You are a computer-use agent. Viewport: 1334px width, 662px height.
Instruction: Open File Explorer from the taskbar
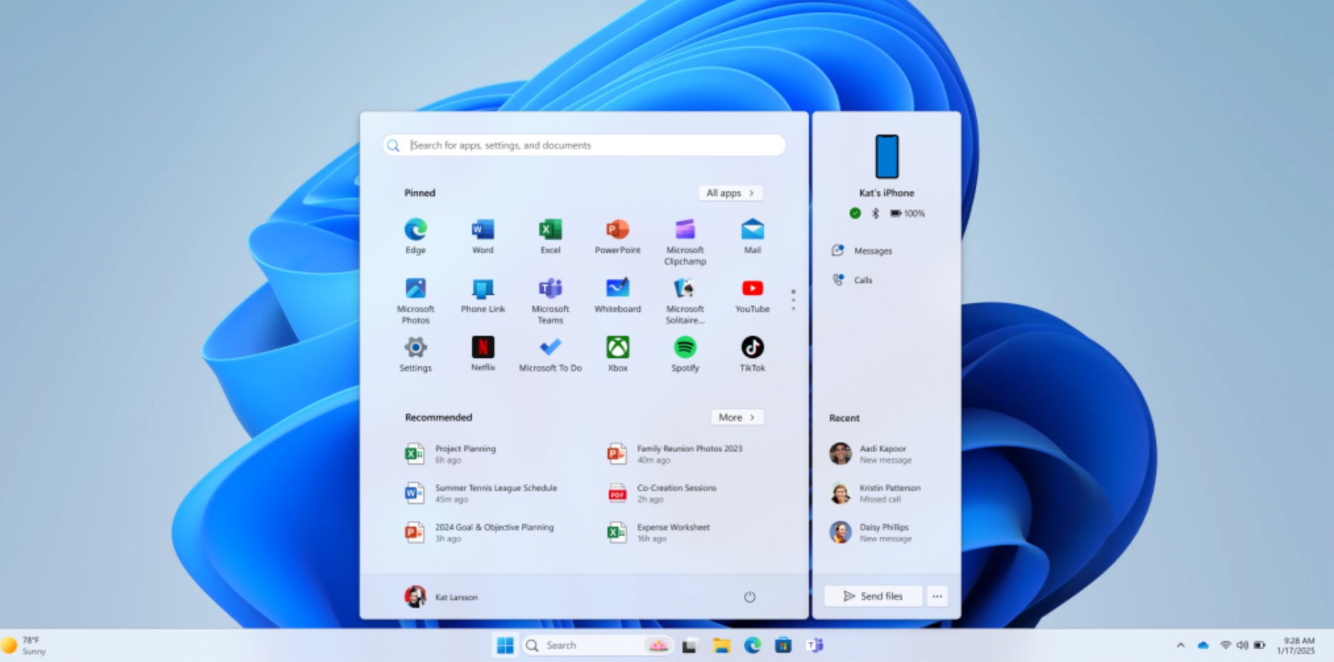coord(721,645)
